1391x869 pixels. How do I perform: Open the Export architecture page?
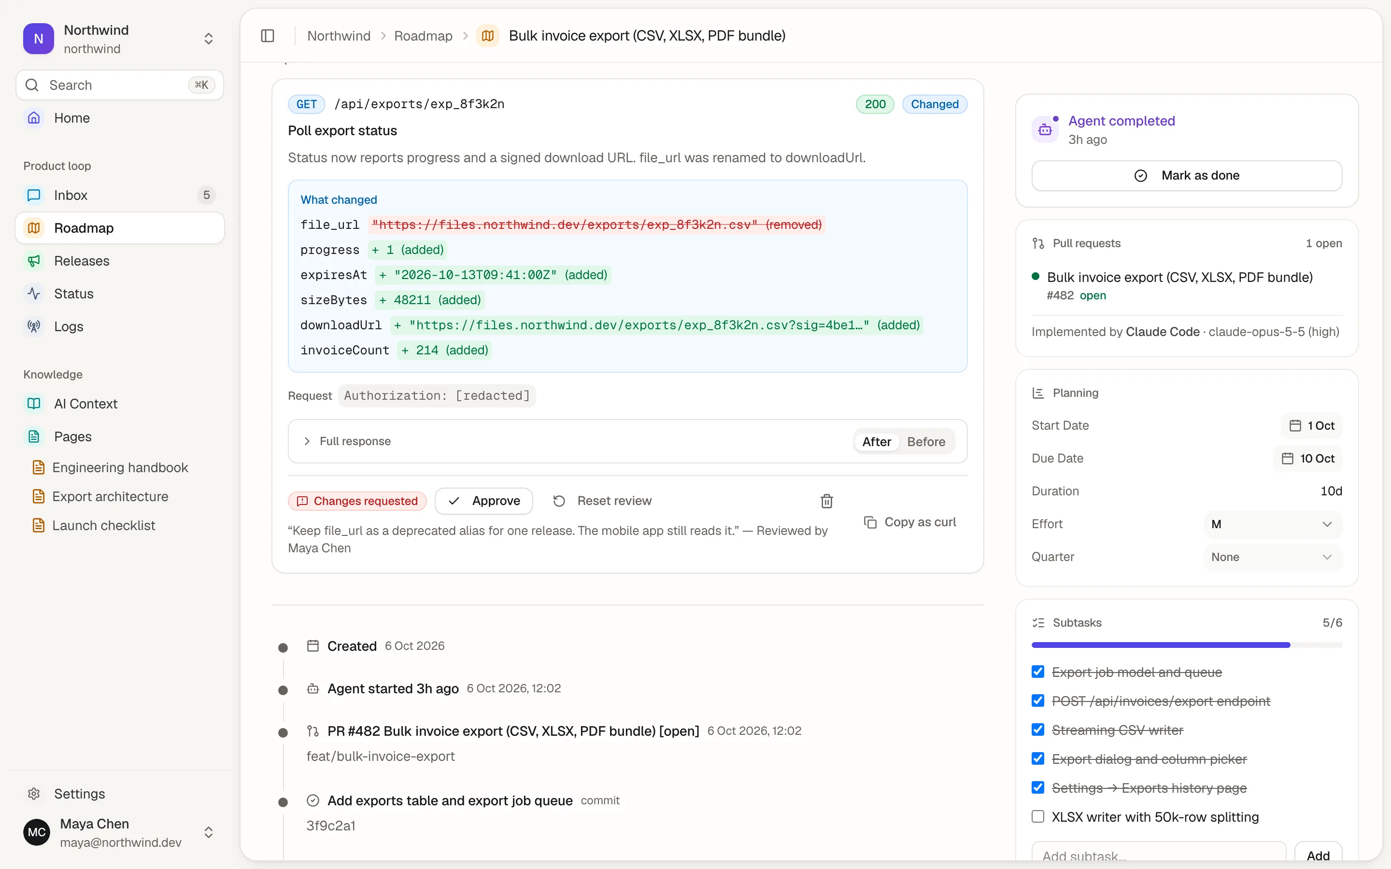point(110,497)
